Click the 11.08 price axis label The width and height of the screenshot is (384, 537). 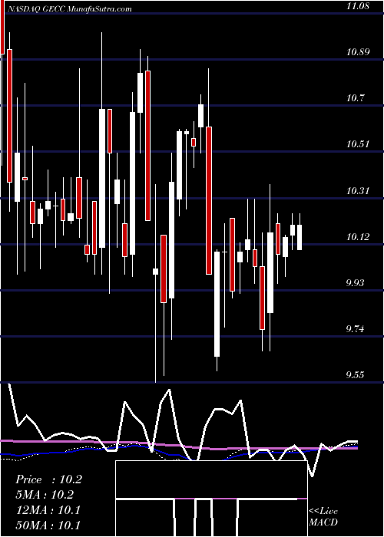[x=358, y=6]
